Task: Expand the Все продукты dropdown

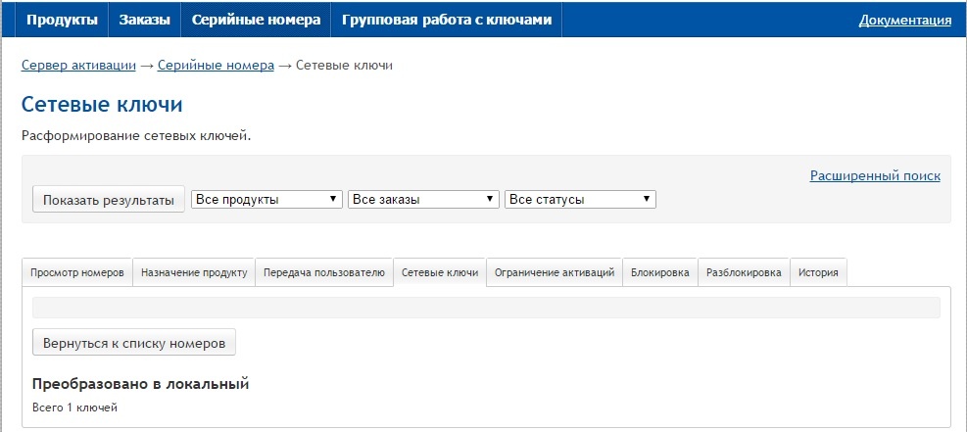Action: (266, 199)
